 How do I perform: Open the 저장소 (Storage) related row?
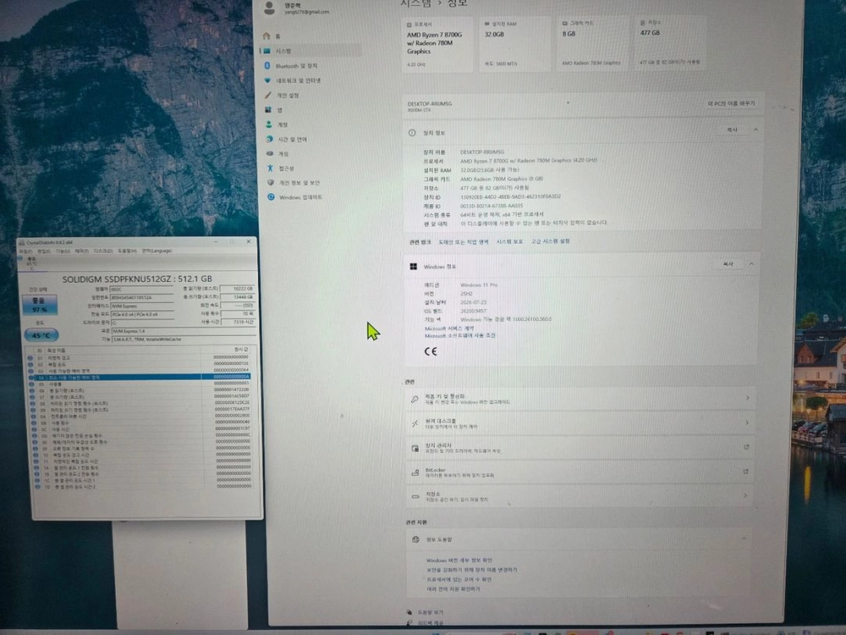[x=580, y=495]
